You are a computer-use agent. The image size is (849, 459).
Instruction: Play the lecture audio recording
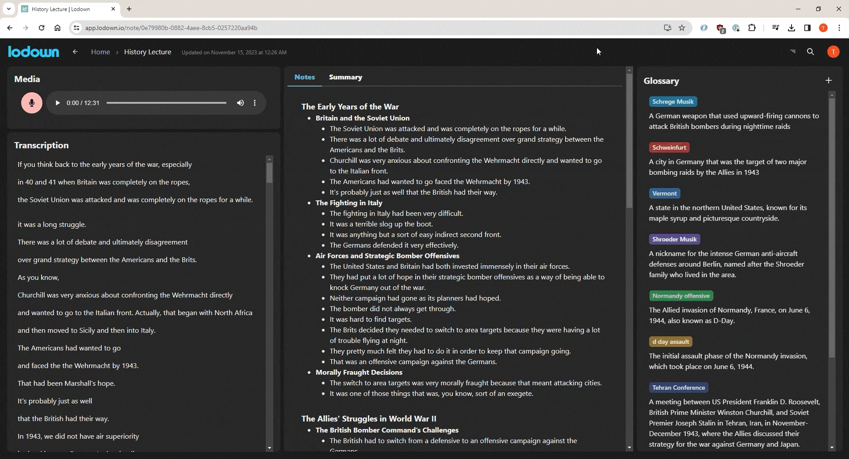[57, 103]
